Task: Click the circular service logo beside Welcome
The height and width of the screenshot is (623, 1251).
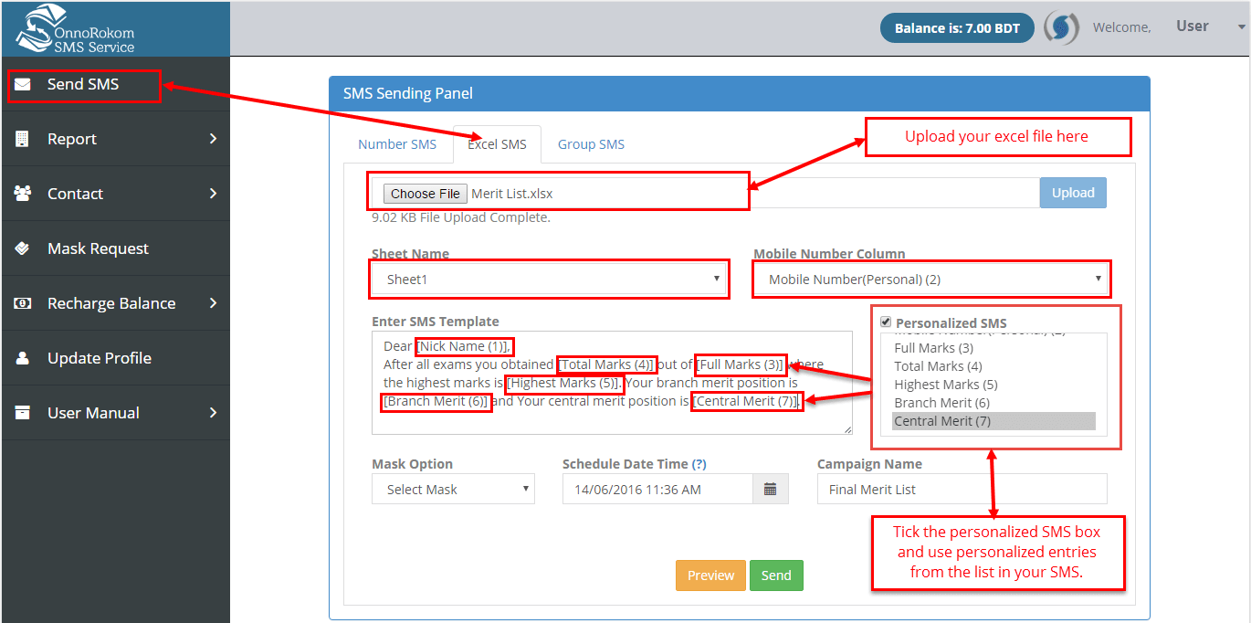Action: point(1060,26)
